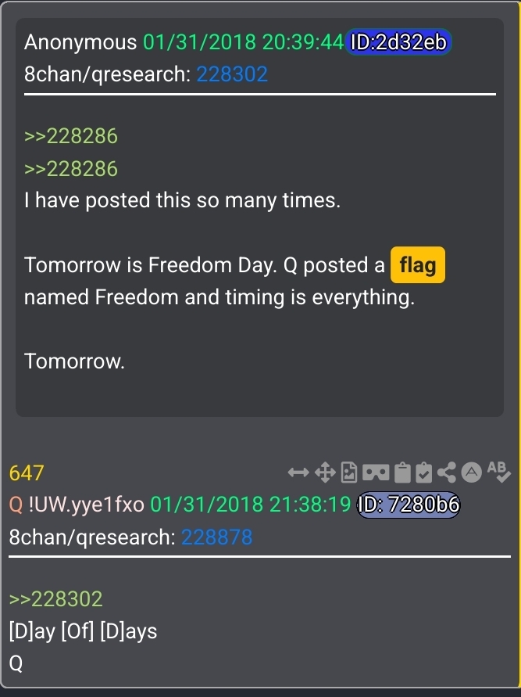521x697 pixels.
Task: Click the 01/31/2018 21:38:19 timestamp
Action: click(x=250, y=505)
